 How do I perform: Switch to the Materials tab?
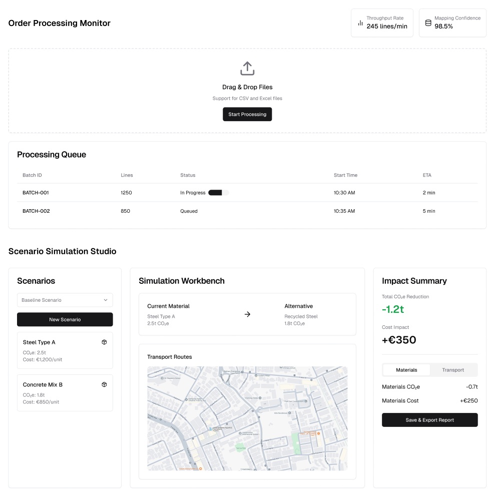point(406,370)
